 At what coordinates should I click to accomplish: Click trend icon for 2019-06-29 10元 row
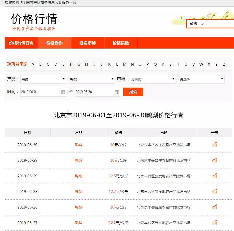(214, 160)
